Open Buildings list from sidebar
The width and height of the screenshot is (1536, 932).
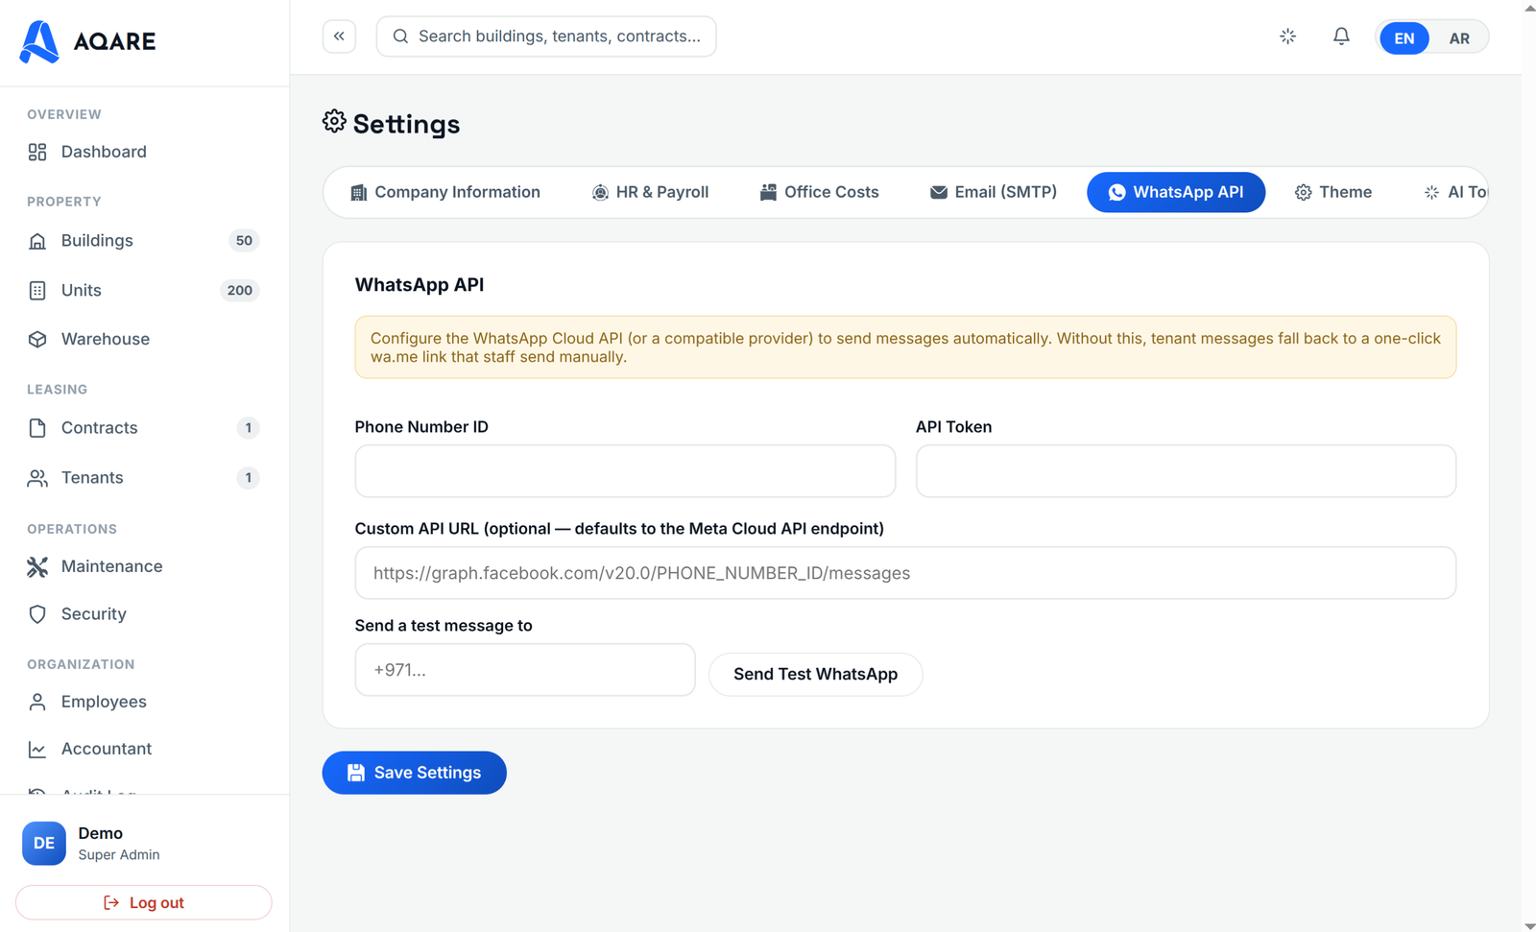point(144,241)
